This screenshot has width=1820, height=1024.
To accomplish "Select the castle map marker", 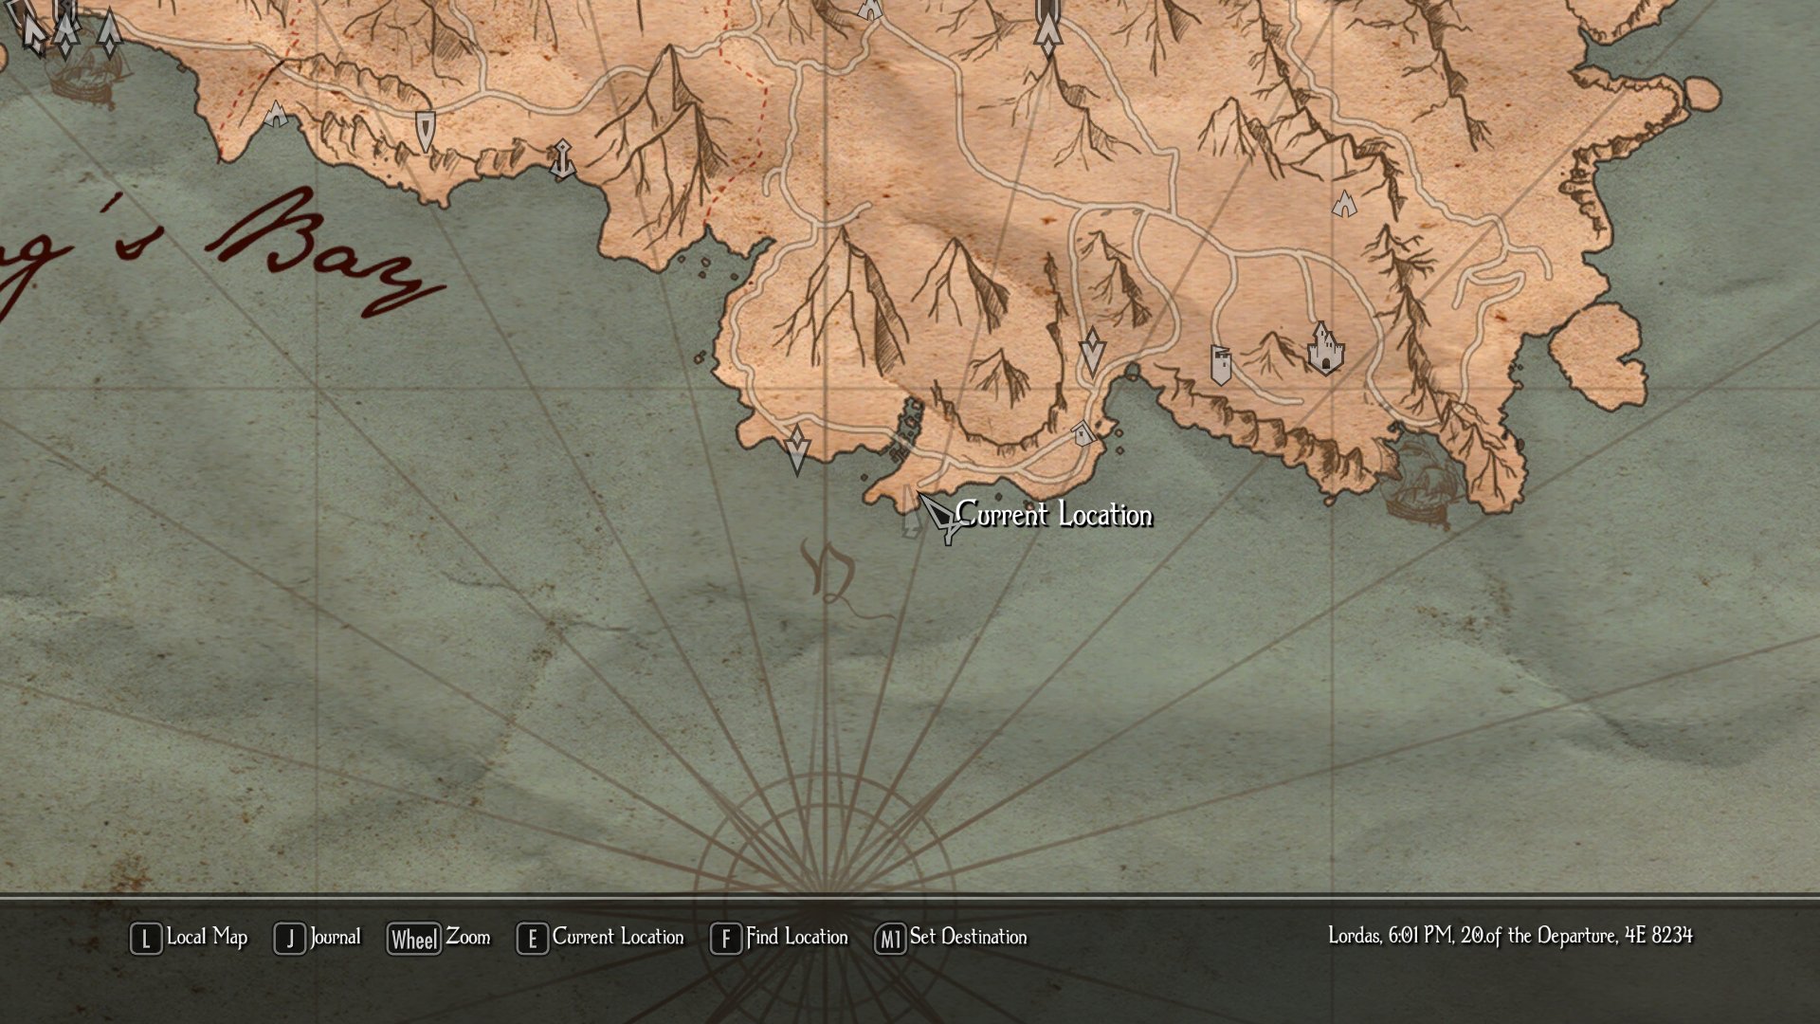I will (1324, 348).
